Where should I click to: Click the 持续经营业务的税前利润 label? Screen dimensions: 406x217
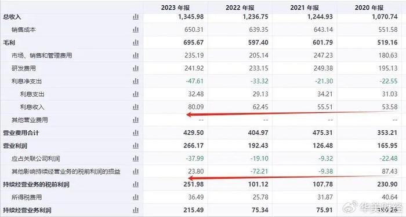click(x=36, y=185)
